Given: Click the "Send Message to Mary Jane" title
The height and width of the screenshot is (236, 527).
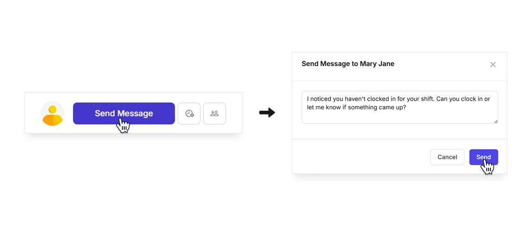Looking at the screenshot, I should pyautogui.click(x=348, y=64).
